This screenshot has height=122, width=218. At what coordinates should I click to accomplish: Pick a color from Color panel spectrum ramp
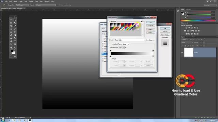pyautogui.click(x=198, y=20)
